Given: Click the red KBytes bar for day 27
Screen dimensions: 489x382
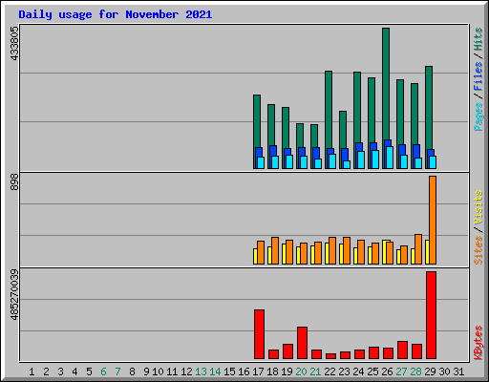Looking at the screenshot, I should click(402, 350).
